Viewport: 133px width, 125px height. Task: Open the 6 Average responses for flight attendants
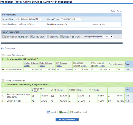pyautogui.click(x=70, y=96)
